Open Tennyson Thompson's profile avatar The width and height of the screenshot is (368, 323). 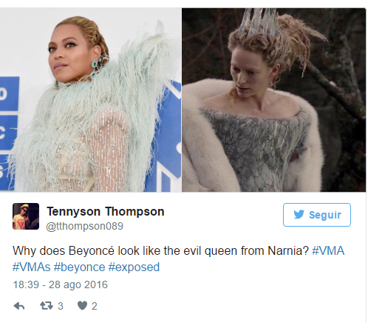(26, 216)
